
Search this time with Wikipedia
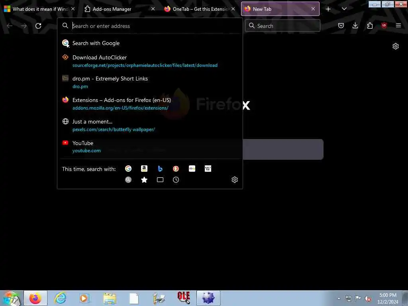[208, 169]
